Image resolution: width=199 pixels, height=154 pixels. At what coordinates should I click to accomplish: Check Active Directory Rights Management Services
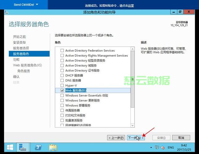click(x=62, y=55)
